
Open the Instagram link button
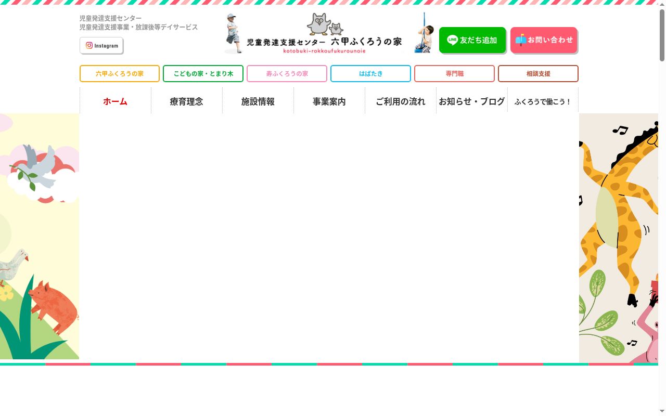coord(101,45)
